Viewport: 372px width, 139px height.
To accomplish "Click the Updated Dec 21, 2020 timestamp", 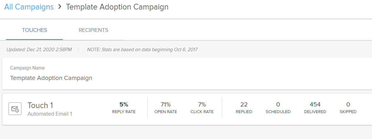I will click(x=39, y=50).
